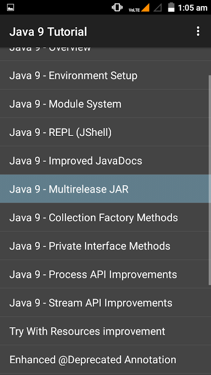
Task: Open Java 9 - REPL (JShell) lesson
Action: (x=105, y=132)
